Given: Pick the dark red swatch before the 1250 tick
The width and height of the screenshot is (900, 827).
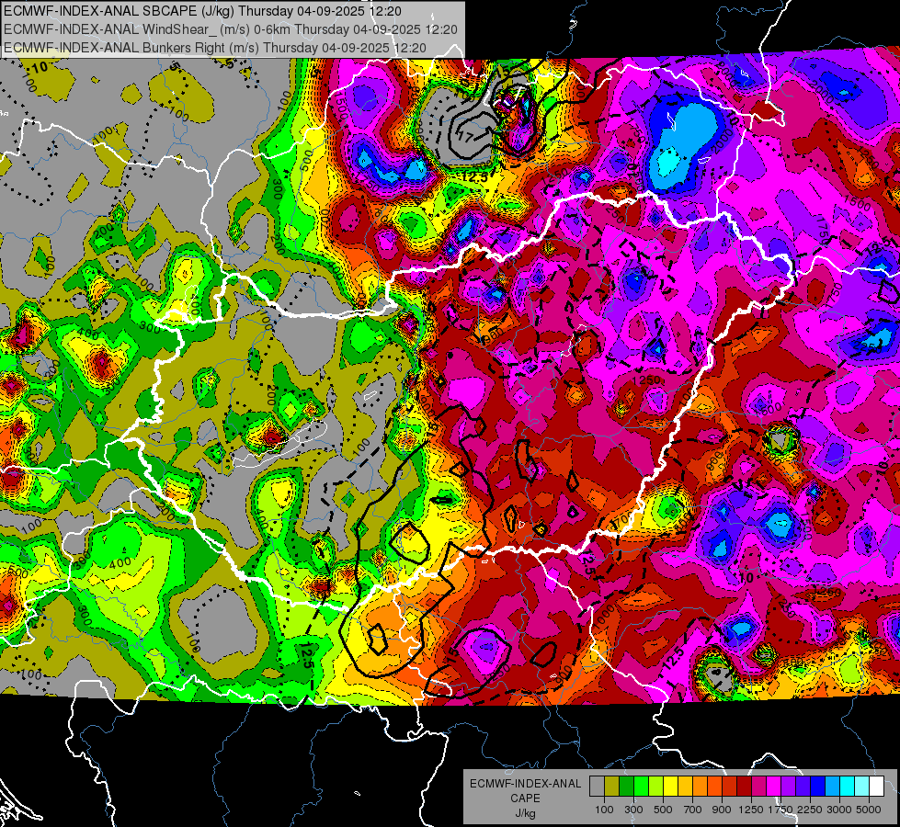Looking at the screenshot, I should click(744, 787).
